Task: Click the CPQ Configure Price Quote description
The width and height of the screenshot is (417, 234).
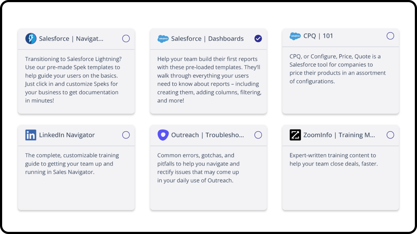Action: pyautogui.click(x=337, y=69)
